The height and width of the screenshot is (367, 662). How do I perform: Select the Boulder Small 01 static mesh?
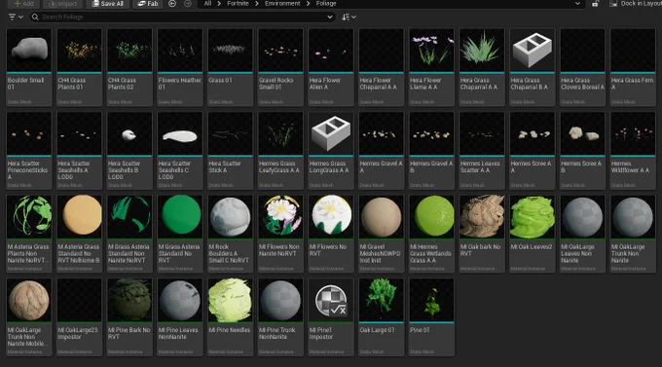(29, 67)
